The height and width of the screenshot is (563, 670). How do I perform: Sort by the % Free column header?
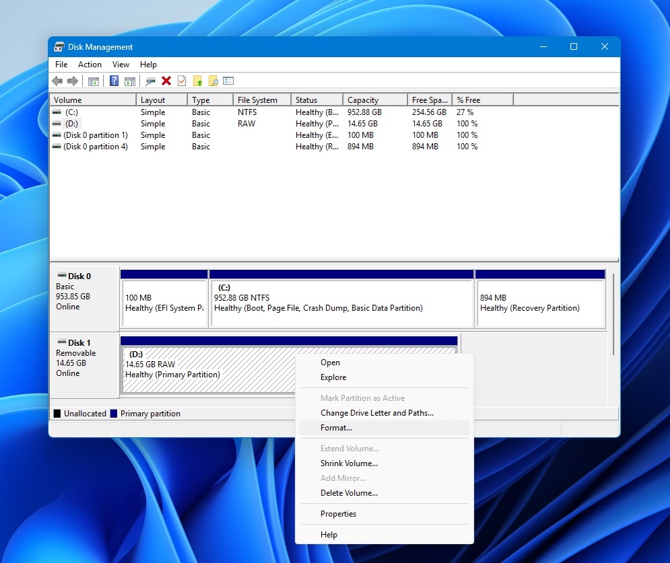[x=483, y=100]
